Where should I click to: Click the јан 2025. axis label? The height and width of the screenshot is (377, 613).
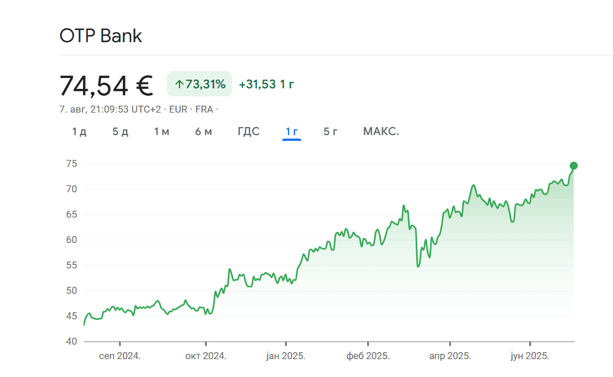(286, 356)
